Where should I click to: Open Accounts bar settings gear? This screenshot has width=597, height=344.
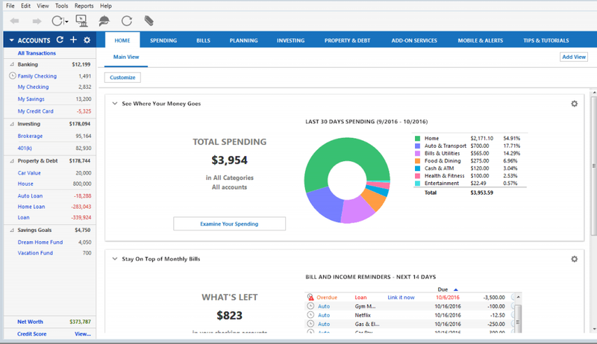[87, 40]
